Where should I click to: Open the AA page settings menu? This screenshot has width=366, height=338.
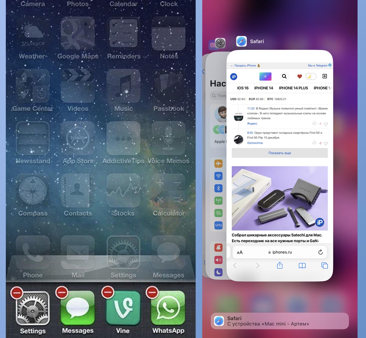point(240,252)
